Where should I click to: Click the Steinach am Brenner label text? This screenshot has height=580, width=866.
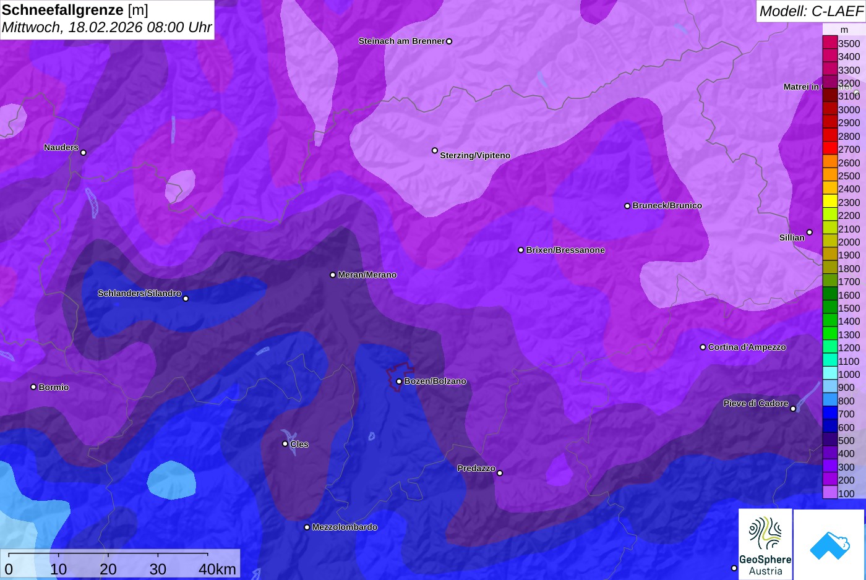pos(401,41)
